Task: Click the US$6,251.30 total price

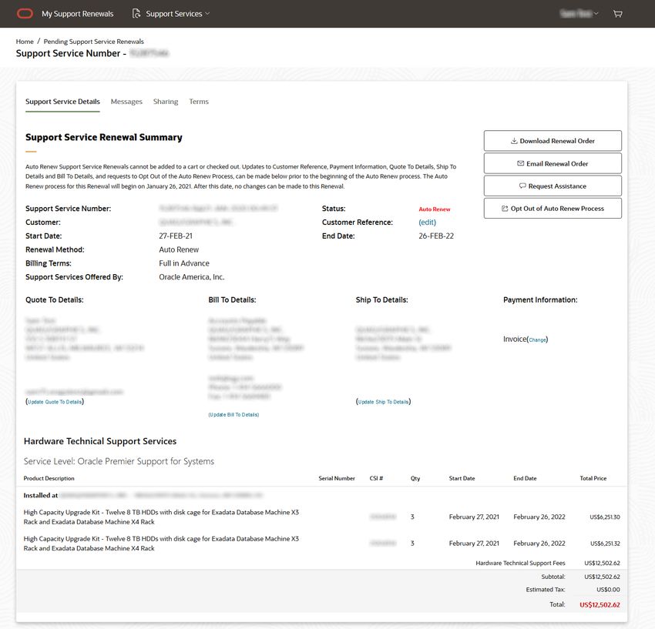Action: [x=605, y=517]
